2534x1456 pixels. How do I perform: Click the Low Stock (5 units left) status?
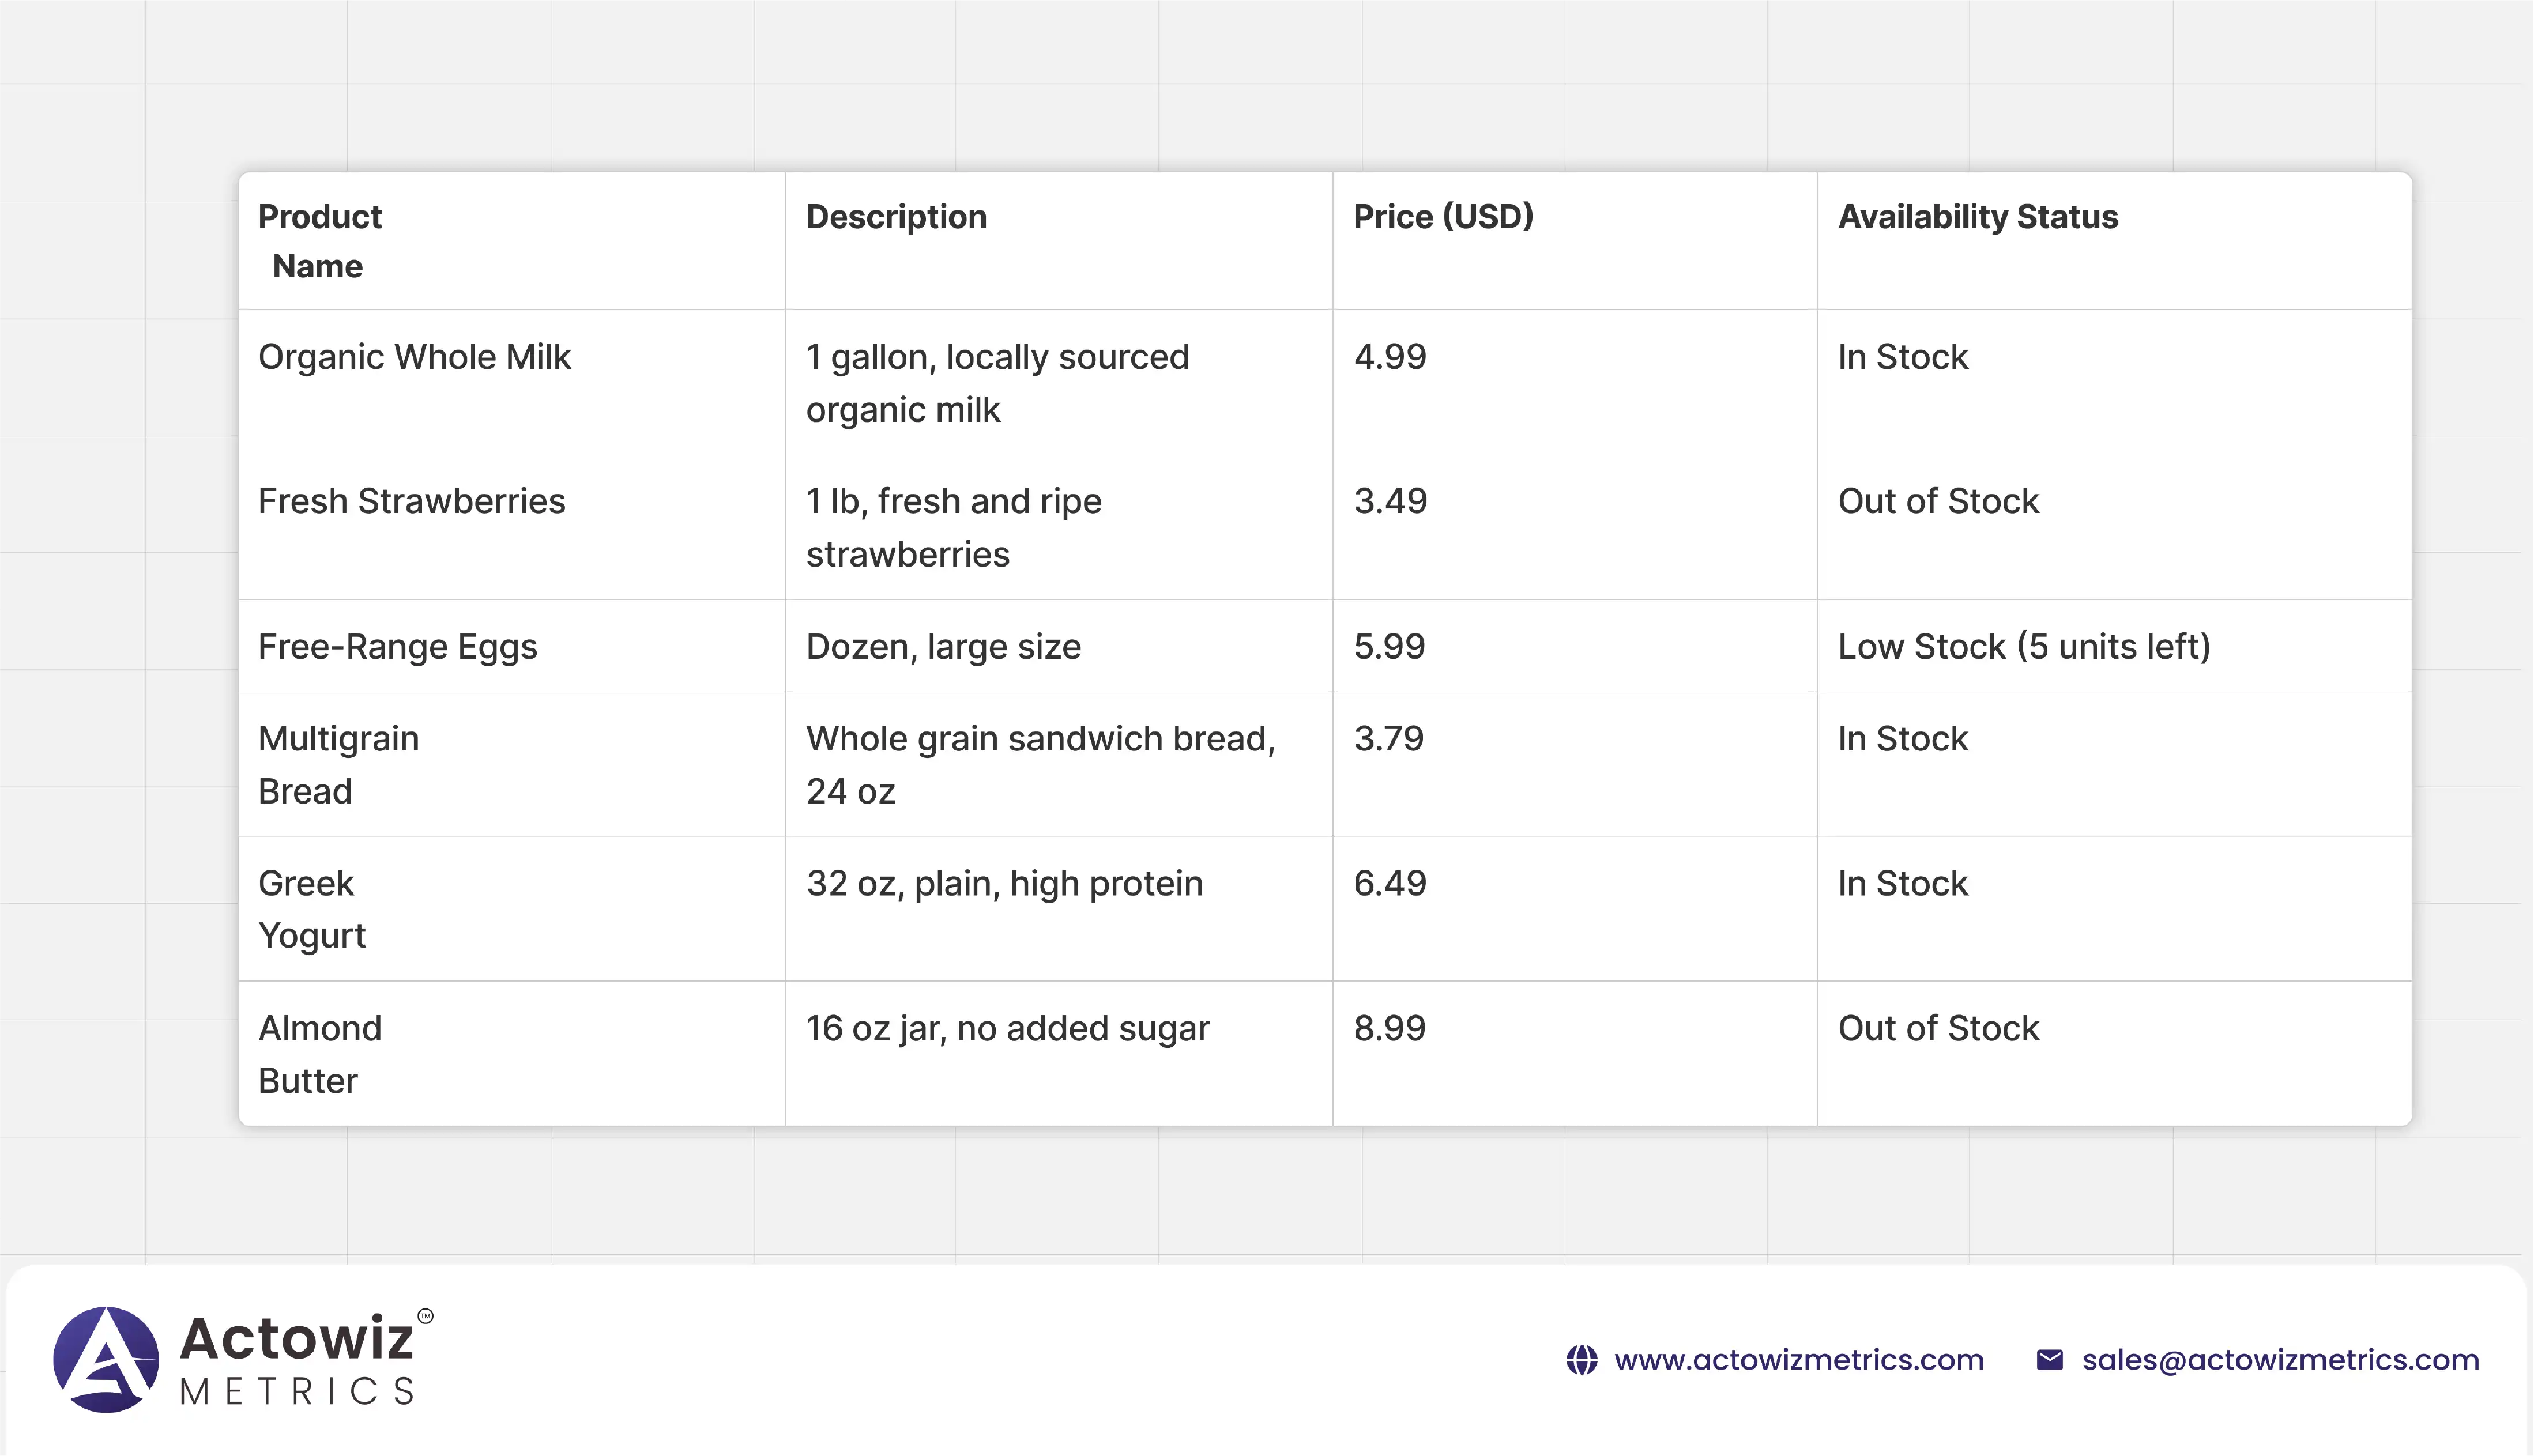[x=2023, y=647]
